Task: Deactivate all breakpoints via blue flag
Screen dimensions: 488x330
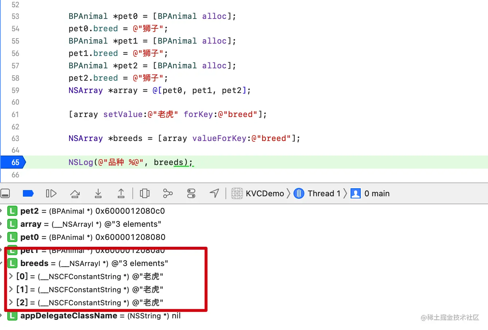Action: 28,193
